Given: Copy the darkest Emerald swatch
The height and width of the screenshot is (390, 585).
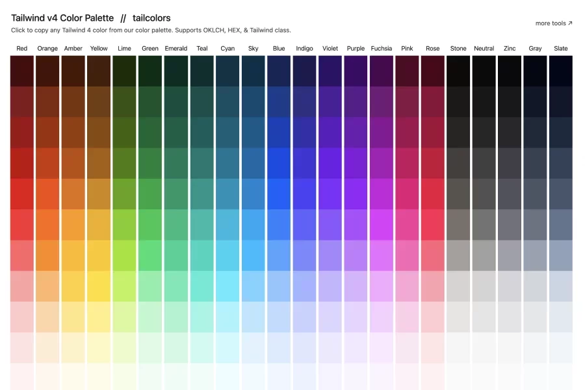Looking at the screenshot, I should [x=175, y=71].
